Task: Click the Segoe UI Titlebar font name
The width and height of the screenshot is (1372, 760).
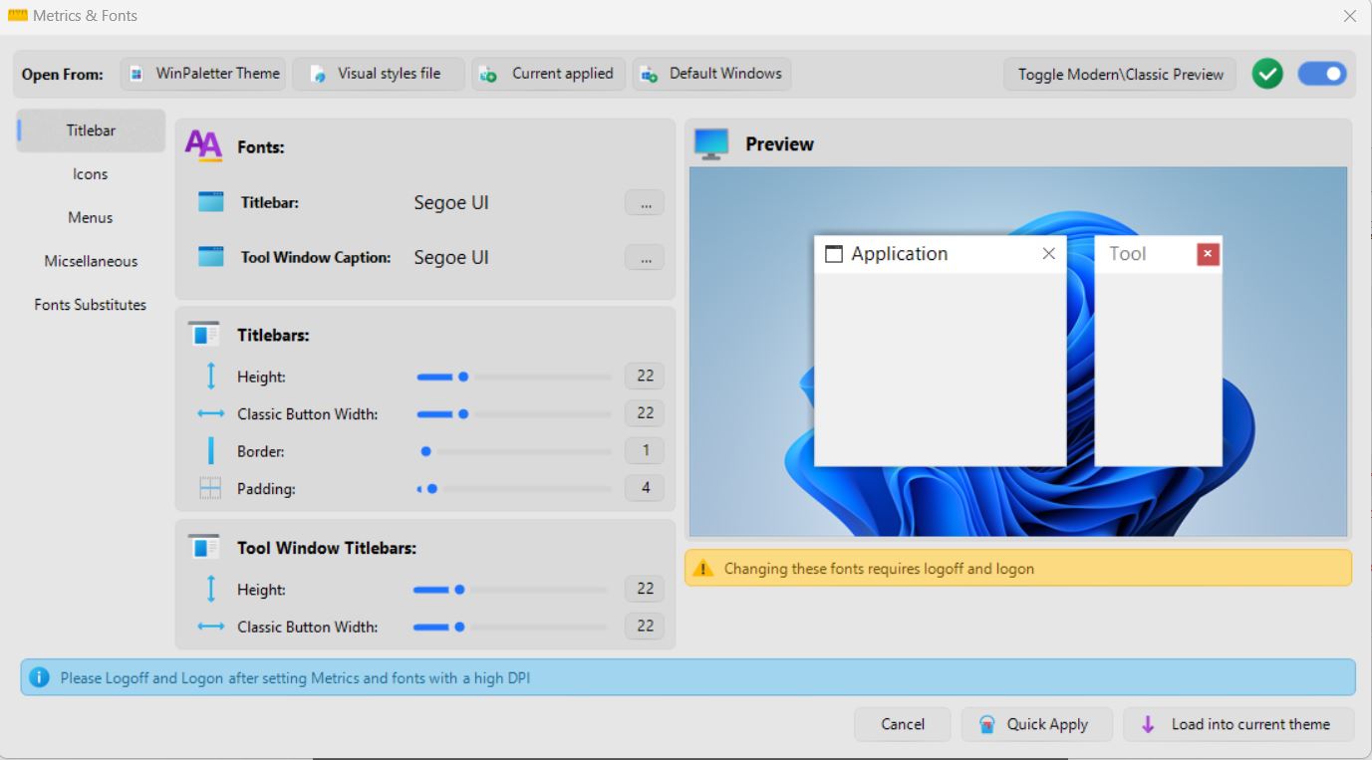Action: (x=451, y=203)
